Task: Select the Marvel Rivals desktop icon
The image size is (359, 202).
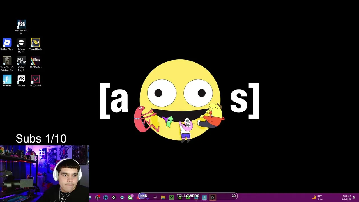Action: click(x=35, y=44)
